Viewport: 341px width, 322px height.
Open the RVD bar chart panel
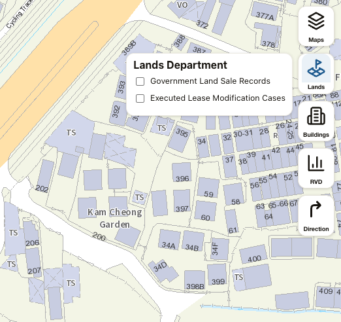coord(316,168)
